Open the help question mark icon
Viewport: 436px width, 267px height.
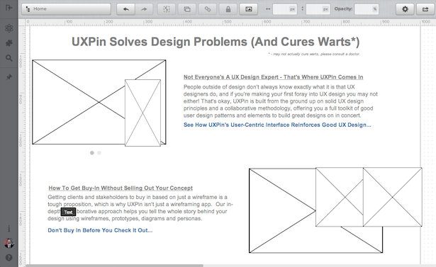[x=9, y=258]
